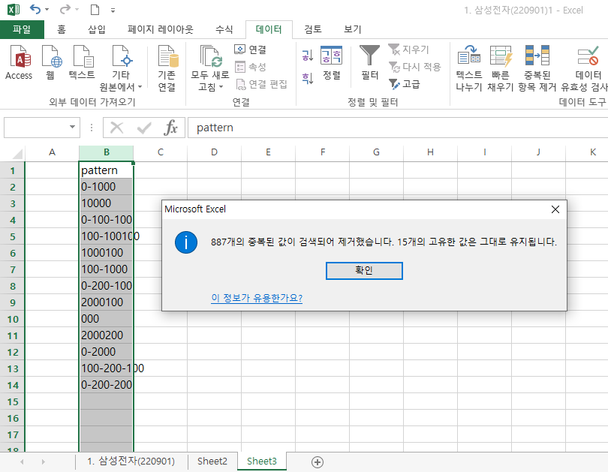Screen dimensions: 608x472
Task: Open the Name Box dropdown arrow
Action: [72, 127]
